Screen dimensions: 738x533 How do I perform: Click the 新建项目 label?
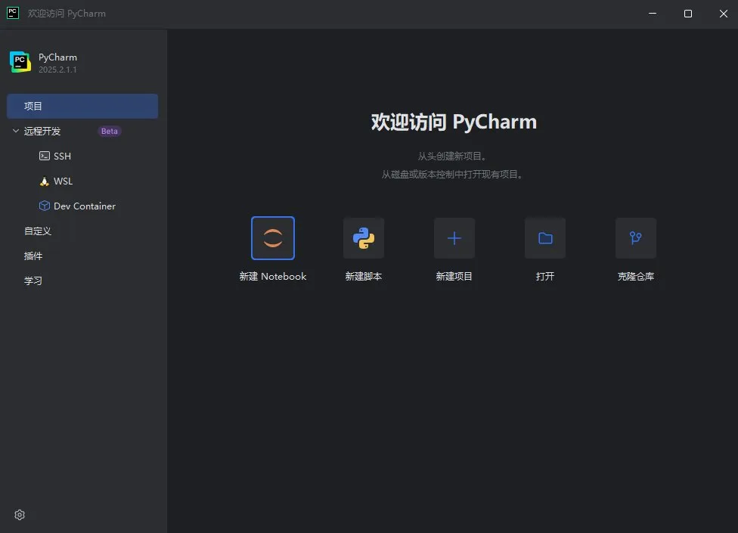pyautogui.click(x=454, y=276)
